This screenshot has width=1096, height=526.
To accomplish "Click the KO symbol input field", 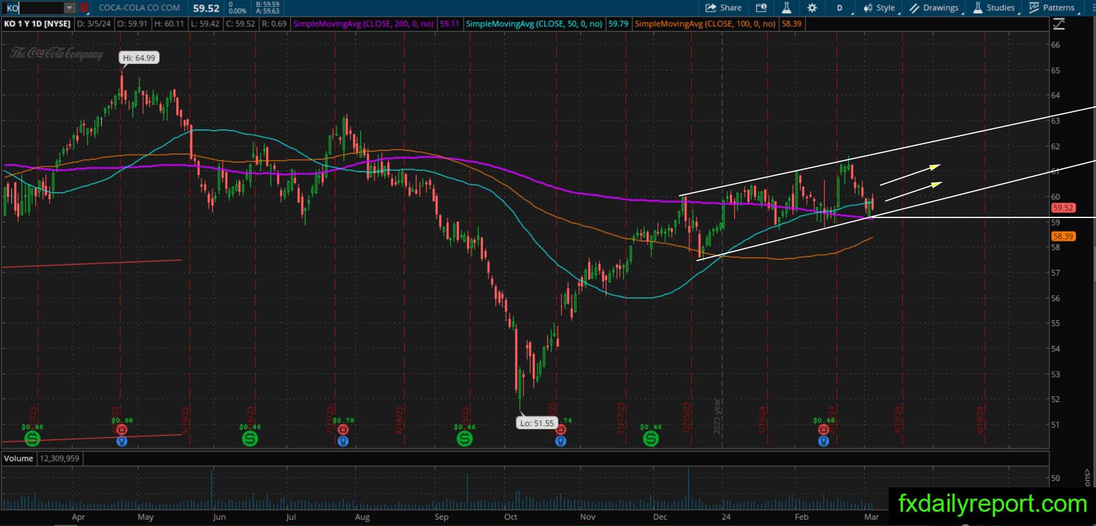I will 33,8.
